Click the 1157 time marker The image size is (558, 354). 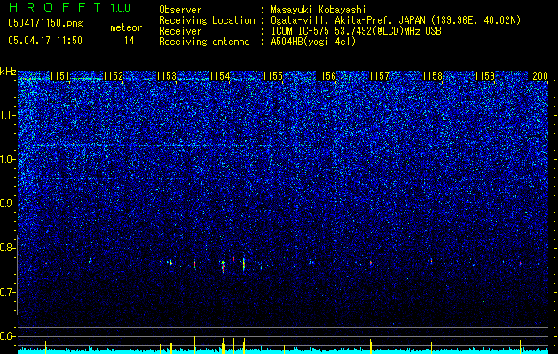[x=380, y=76]
